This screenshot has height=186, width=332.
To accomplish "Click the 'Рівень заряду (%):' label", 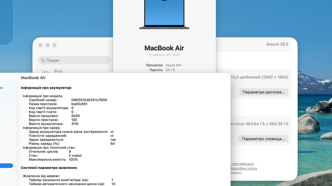I will coord(44,144).
